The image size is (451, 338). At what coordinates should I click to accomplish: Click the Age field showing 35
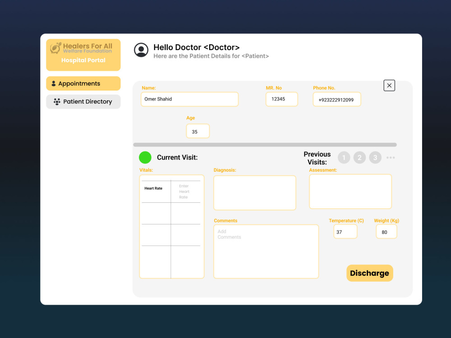point(198,131)
